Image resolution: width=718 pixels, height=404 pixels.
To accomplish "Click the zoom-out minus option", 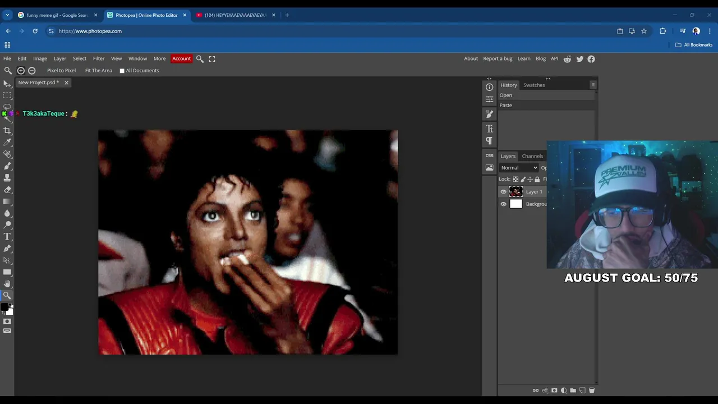I will (31, 71).
